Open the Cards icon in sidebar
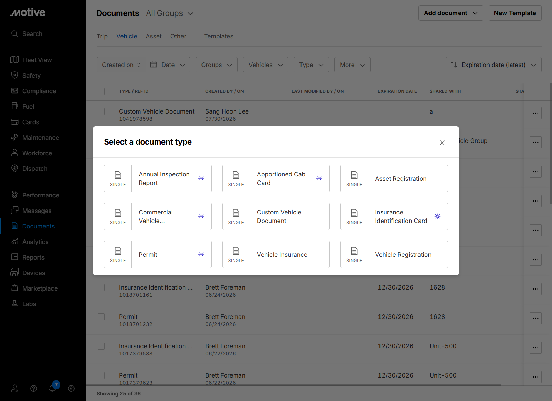The height and width of the screenshot is (401, 552). coord(14,122)
